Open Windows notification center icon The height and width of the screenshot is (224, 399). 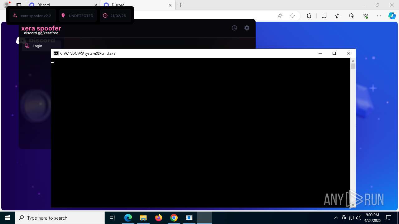[389, 218]
